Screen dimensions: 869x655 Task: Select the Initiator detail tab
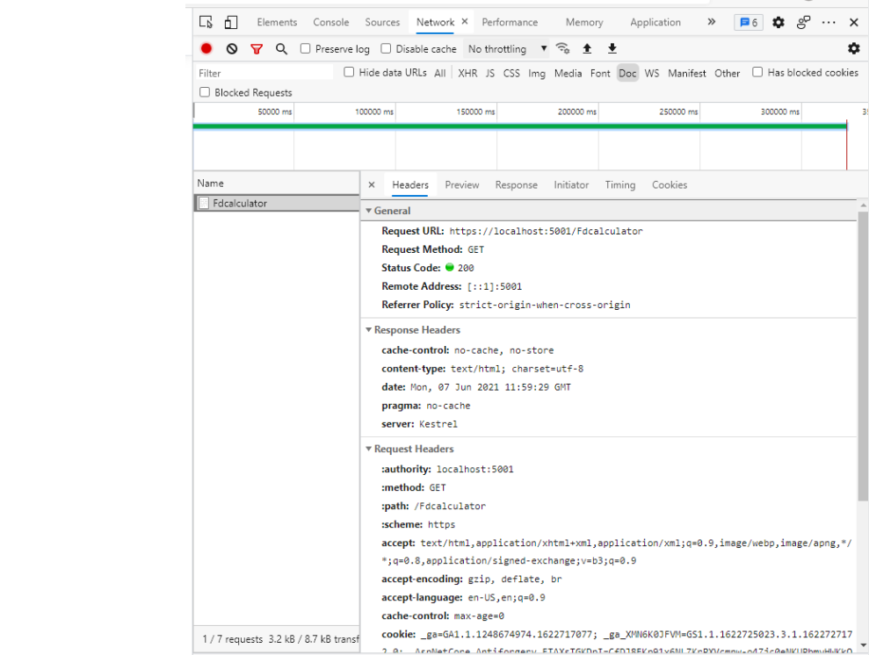click(x=571, y=185)
